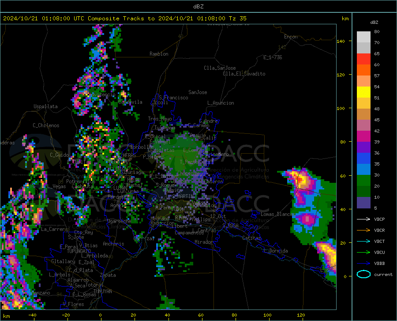Click the Encon label on the map

(x=291, y=37)
